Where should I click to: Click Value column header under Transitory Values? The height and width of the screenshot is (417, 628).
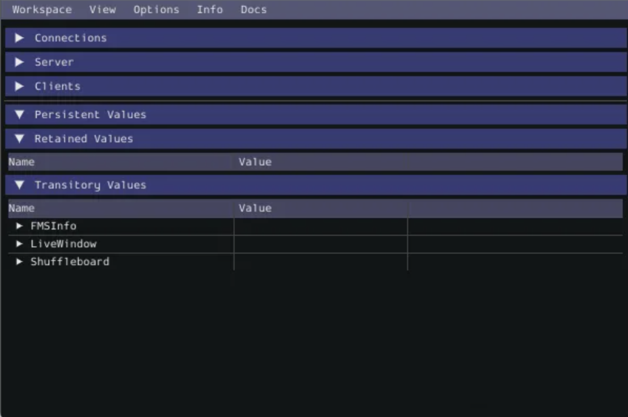(255, 208)
